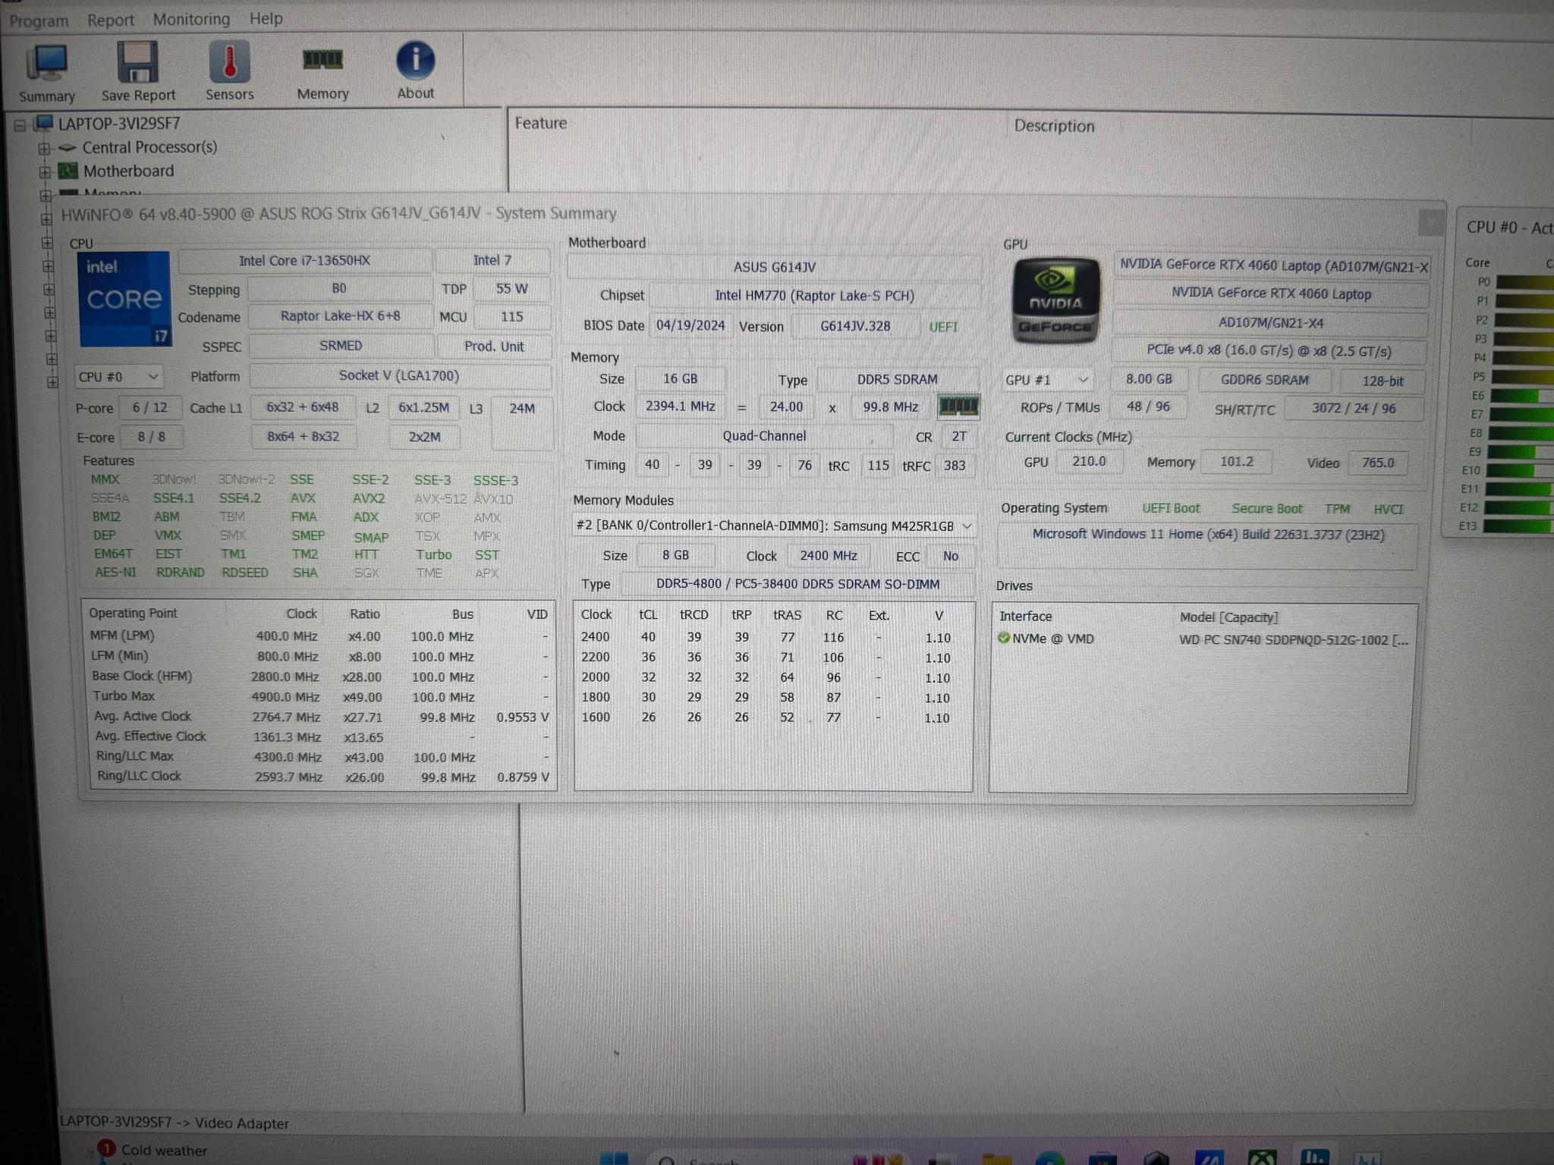Open the Report menu
This screenshot has height=1165, width=1554.
coord(111,20)
